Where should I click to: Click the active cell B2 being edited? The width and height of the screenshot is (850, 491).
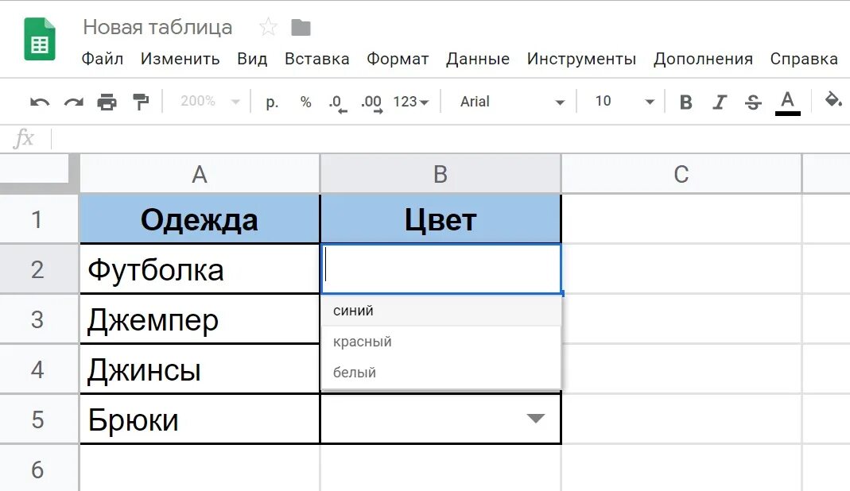[x=441, y=269]
